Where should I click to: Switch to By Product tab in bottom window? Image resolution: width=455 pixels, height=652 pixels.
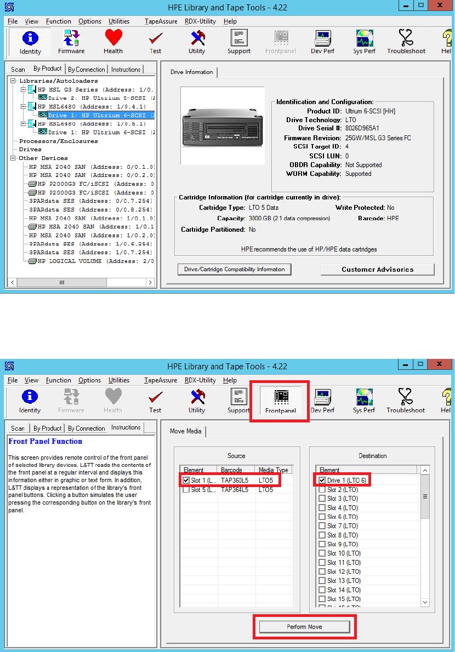(47, 428)
